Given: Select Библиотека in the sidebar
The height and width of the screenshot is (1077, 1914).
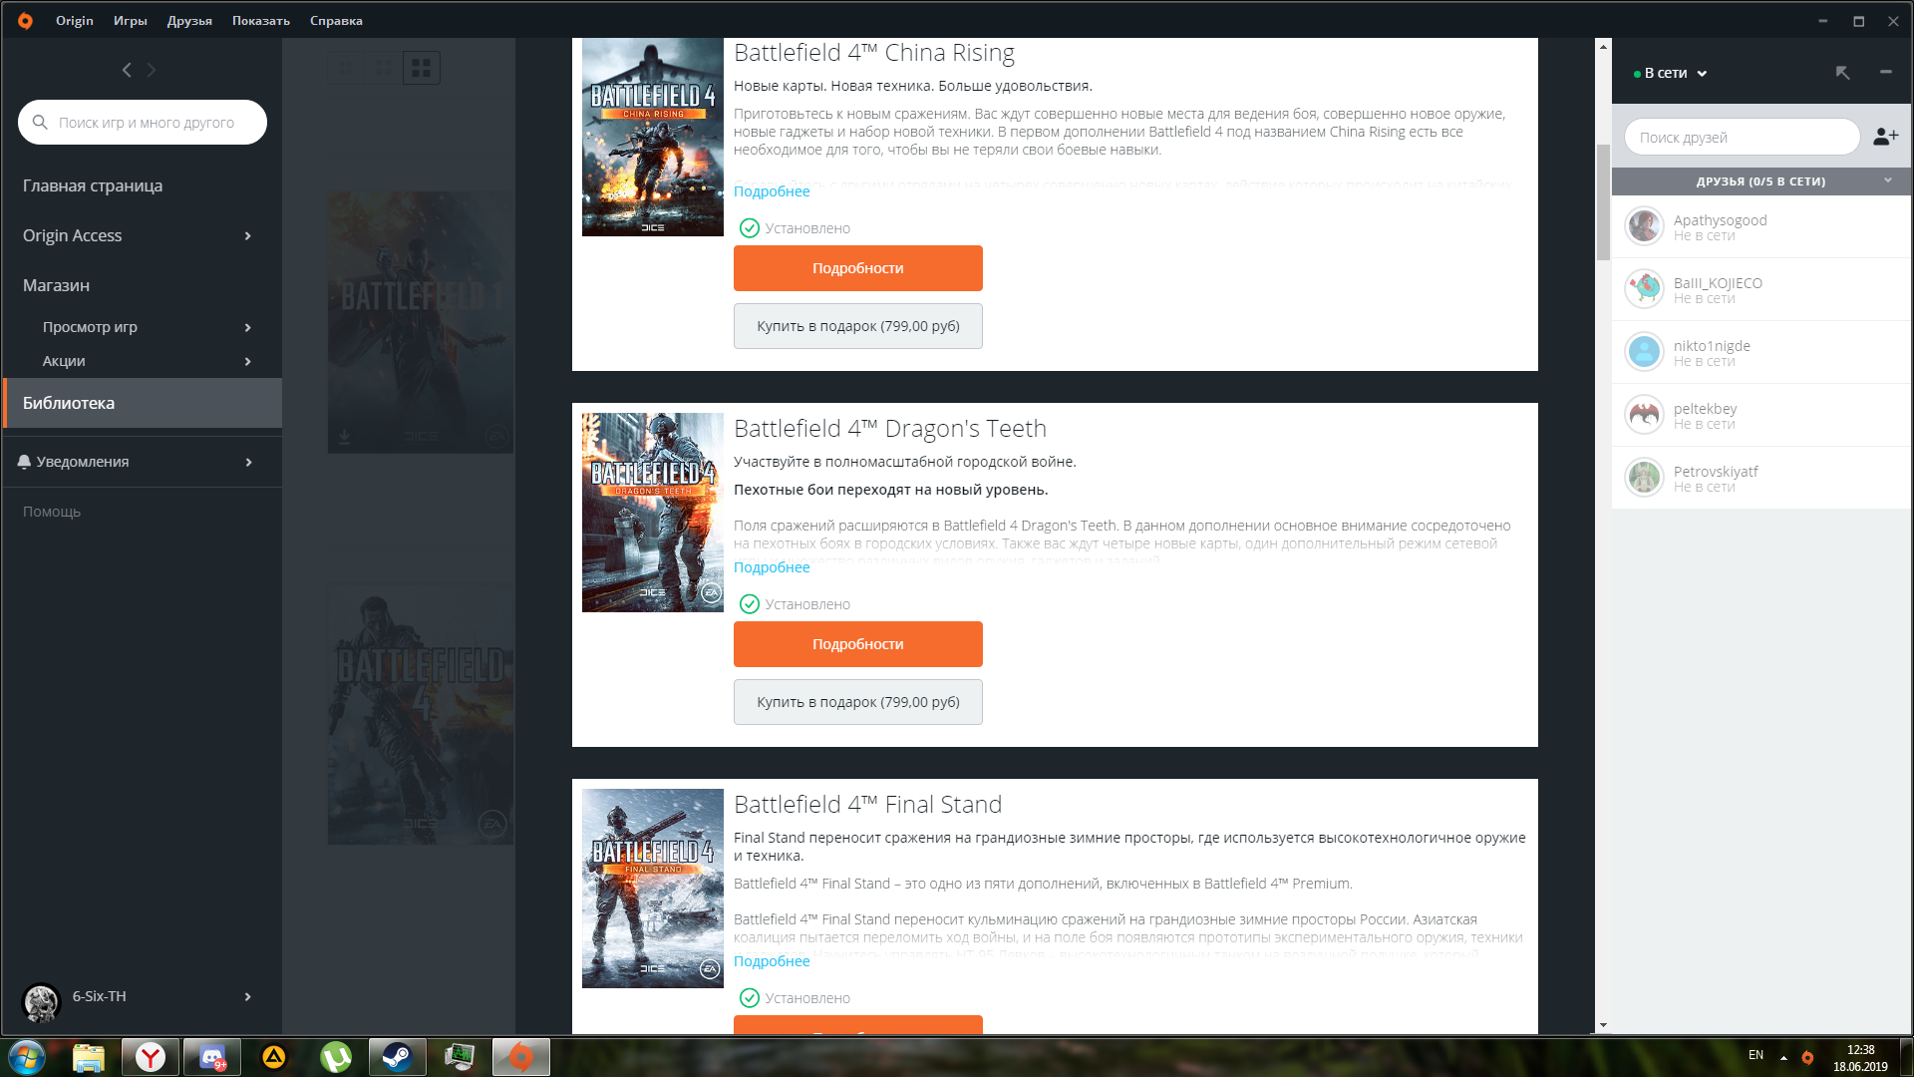Looking at the screenshot, I should coord(143,403).
